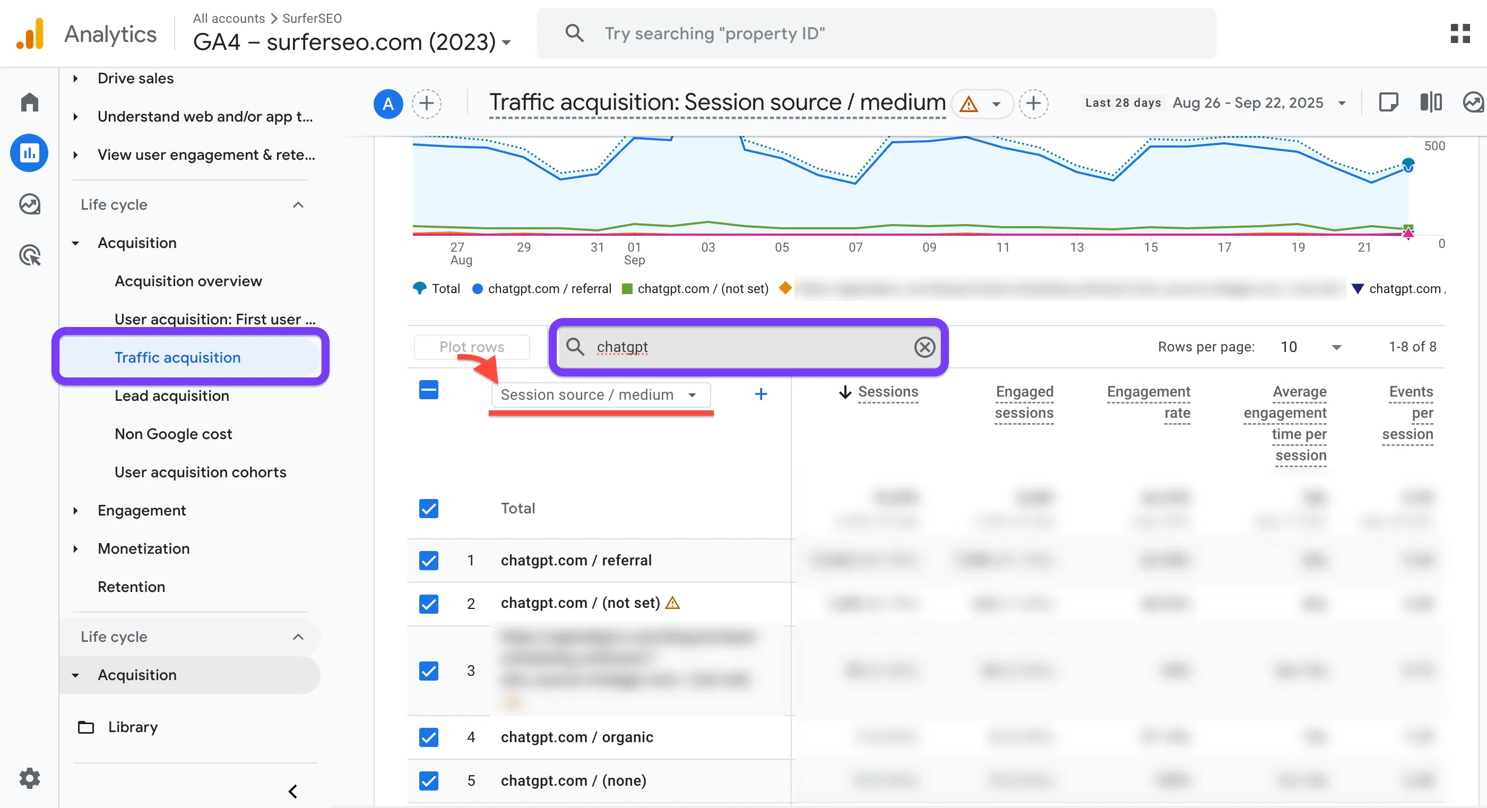Open Admin settings gear icon
Screen dimensions: 1487x808
pos(29,778)
